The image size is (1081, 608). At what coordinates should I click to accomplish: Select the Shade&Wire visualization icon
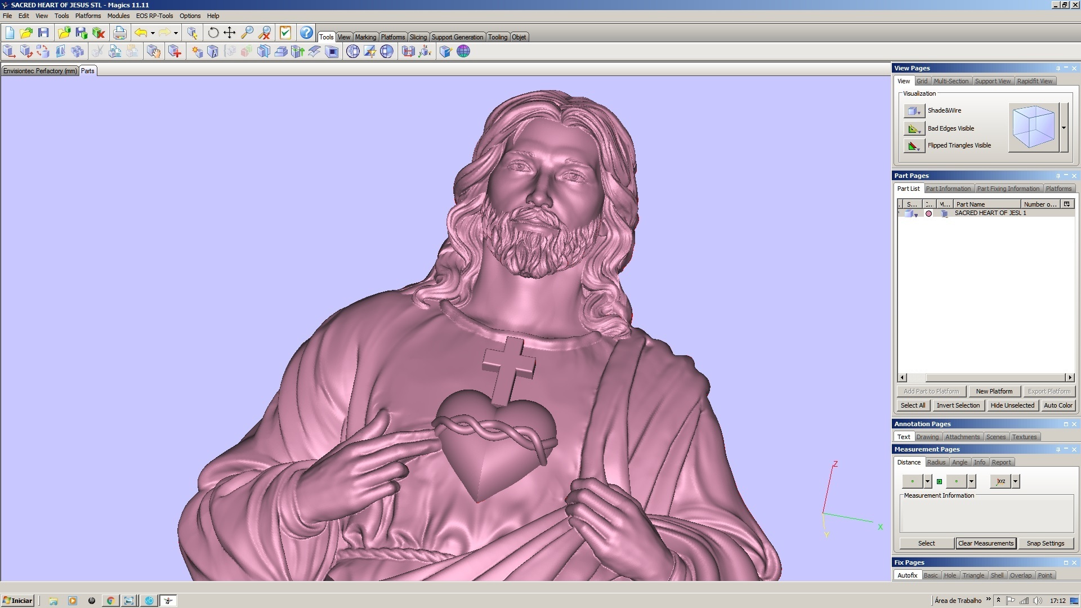tap(913, 110)
